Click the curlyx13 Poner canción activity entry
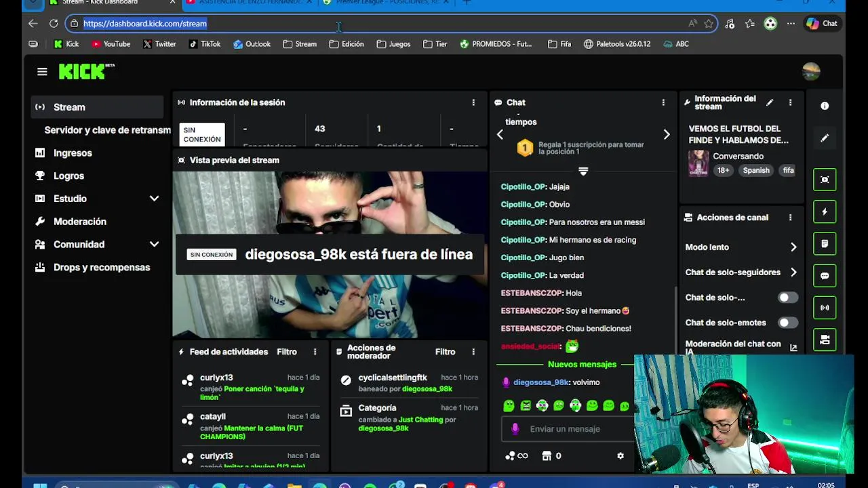Screen dimensions: 868x488 [251, 388]
